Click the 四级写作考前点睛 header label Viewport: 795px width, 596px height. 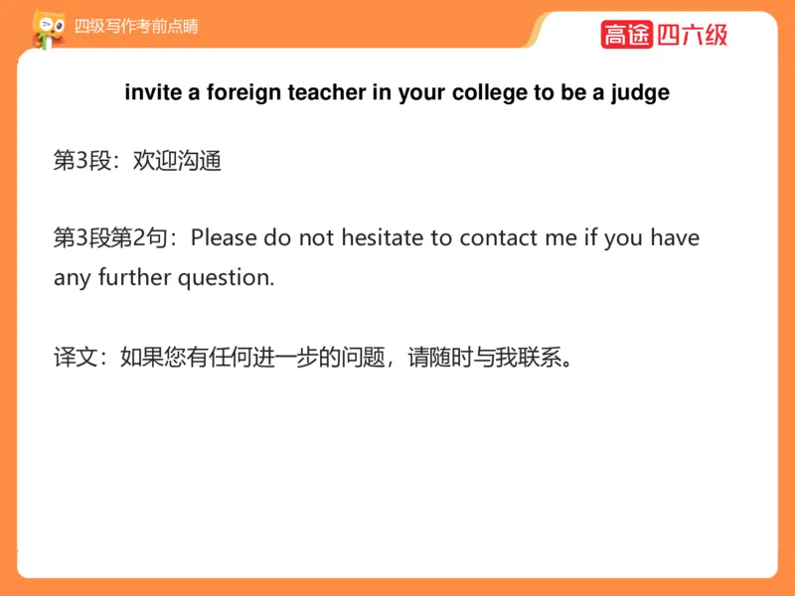tap(136, 27)
